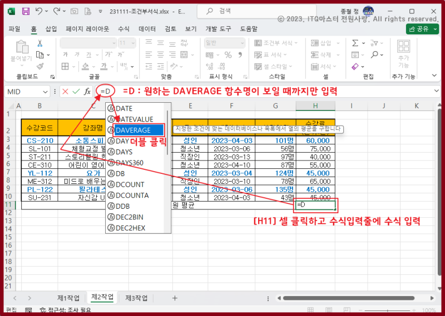Click column H header
This screenshot has width=445, height=316.
315,106
